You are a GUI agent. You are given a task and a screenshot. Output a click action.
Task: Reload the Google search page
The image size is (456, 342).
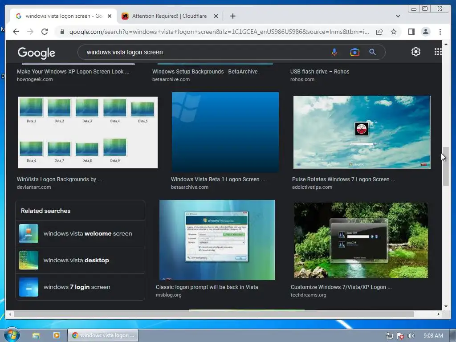(45, 32)
